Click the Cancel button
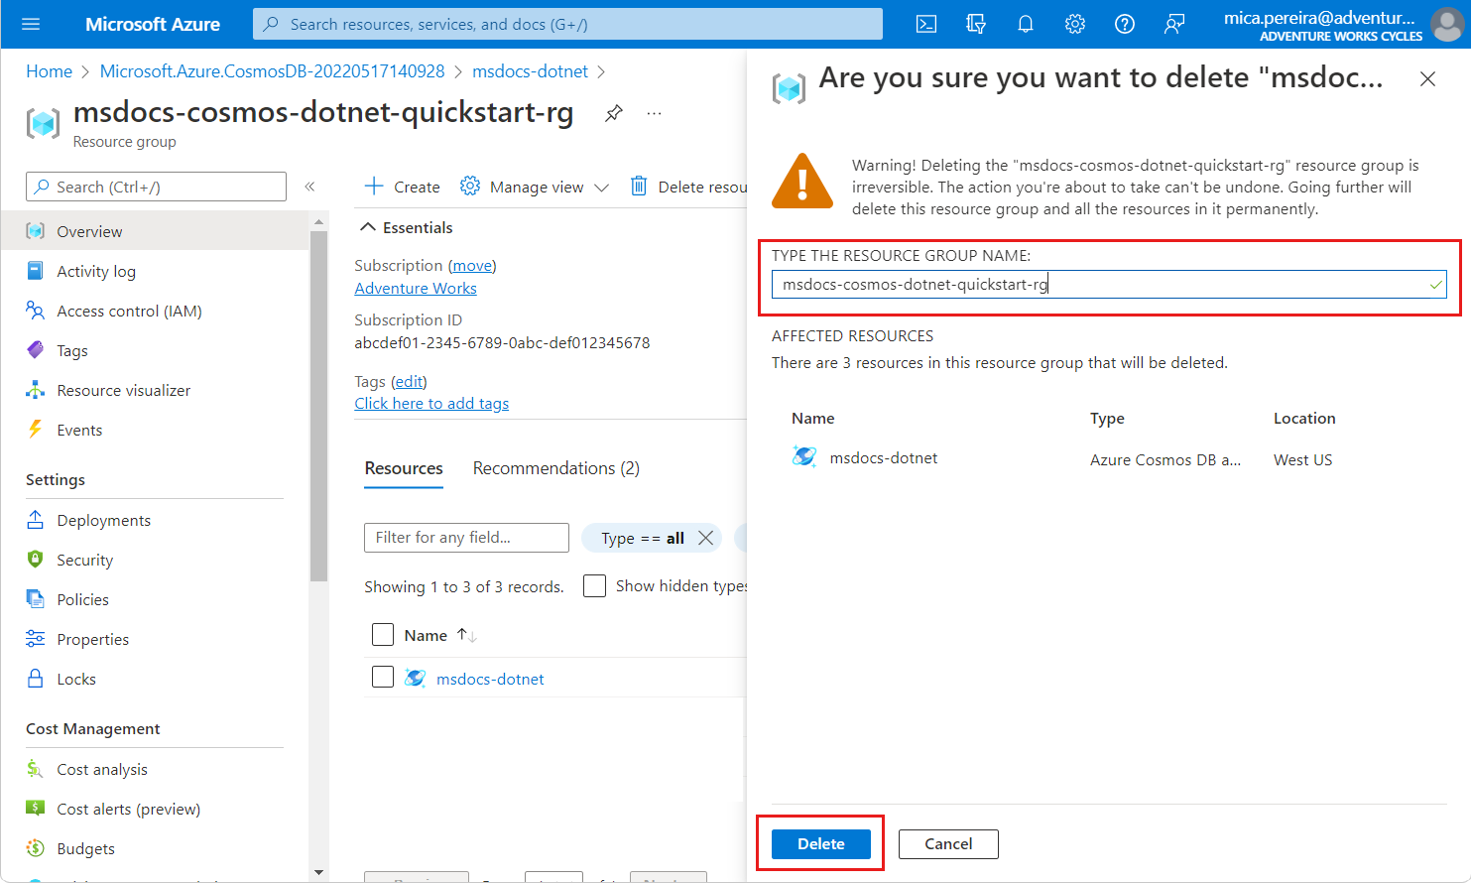The image size is (1471, 883). click(948, 843)
